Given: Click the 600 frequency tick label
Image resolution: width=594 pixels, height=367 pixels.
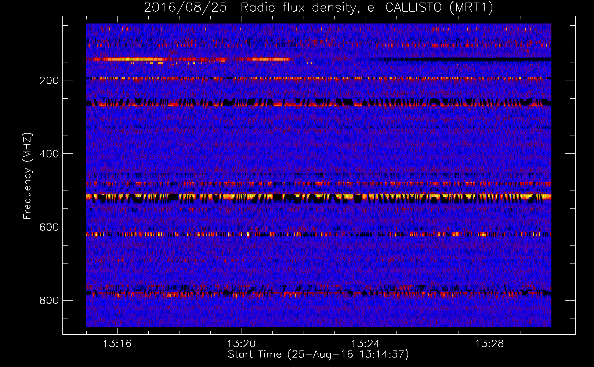Looking at the screenshot, I should pyautogui.click(x=49, y=227).
